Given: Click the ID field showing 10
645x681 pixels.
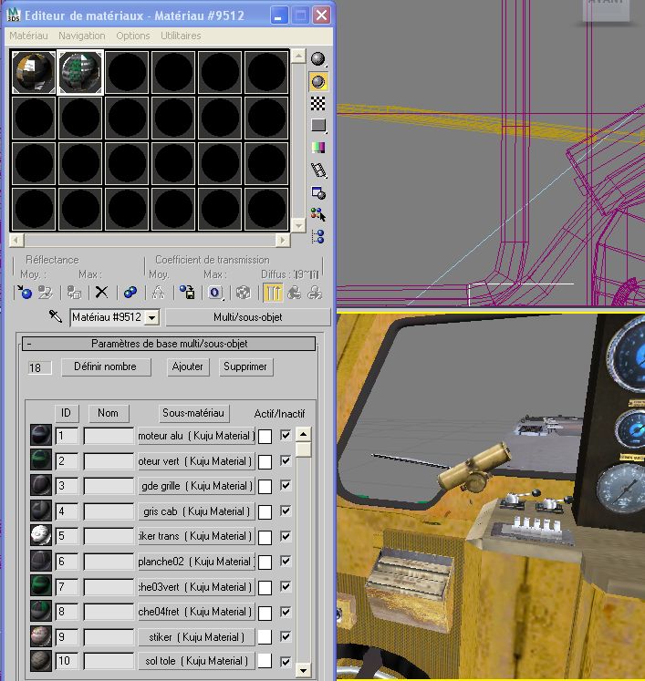Looking at the screenshot, I should (x=67, y=661).
